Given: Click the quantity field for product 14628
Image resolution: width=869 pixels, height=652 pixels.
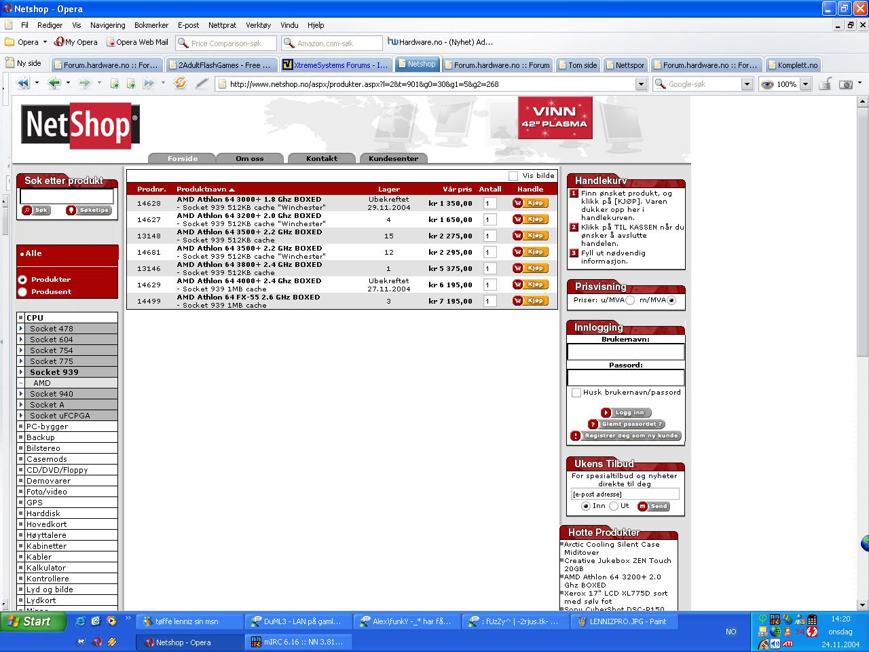Looking at the screenshot, I should point(490,203).
